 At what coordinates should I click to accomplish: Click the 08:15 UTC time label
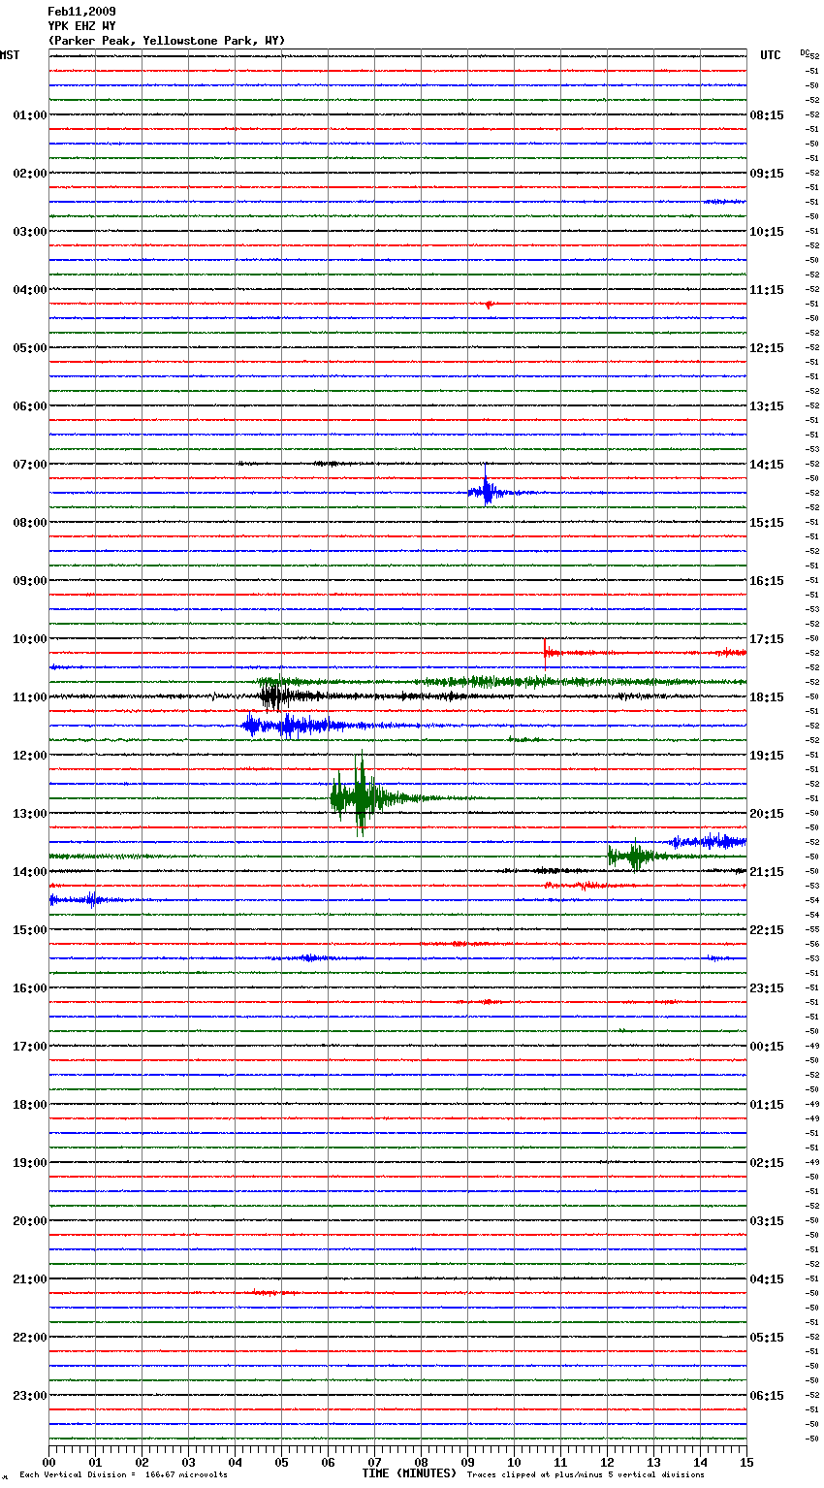[x=767, y=115]
